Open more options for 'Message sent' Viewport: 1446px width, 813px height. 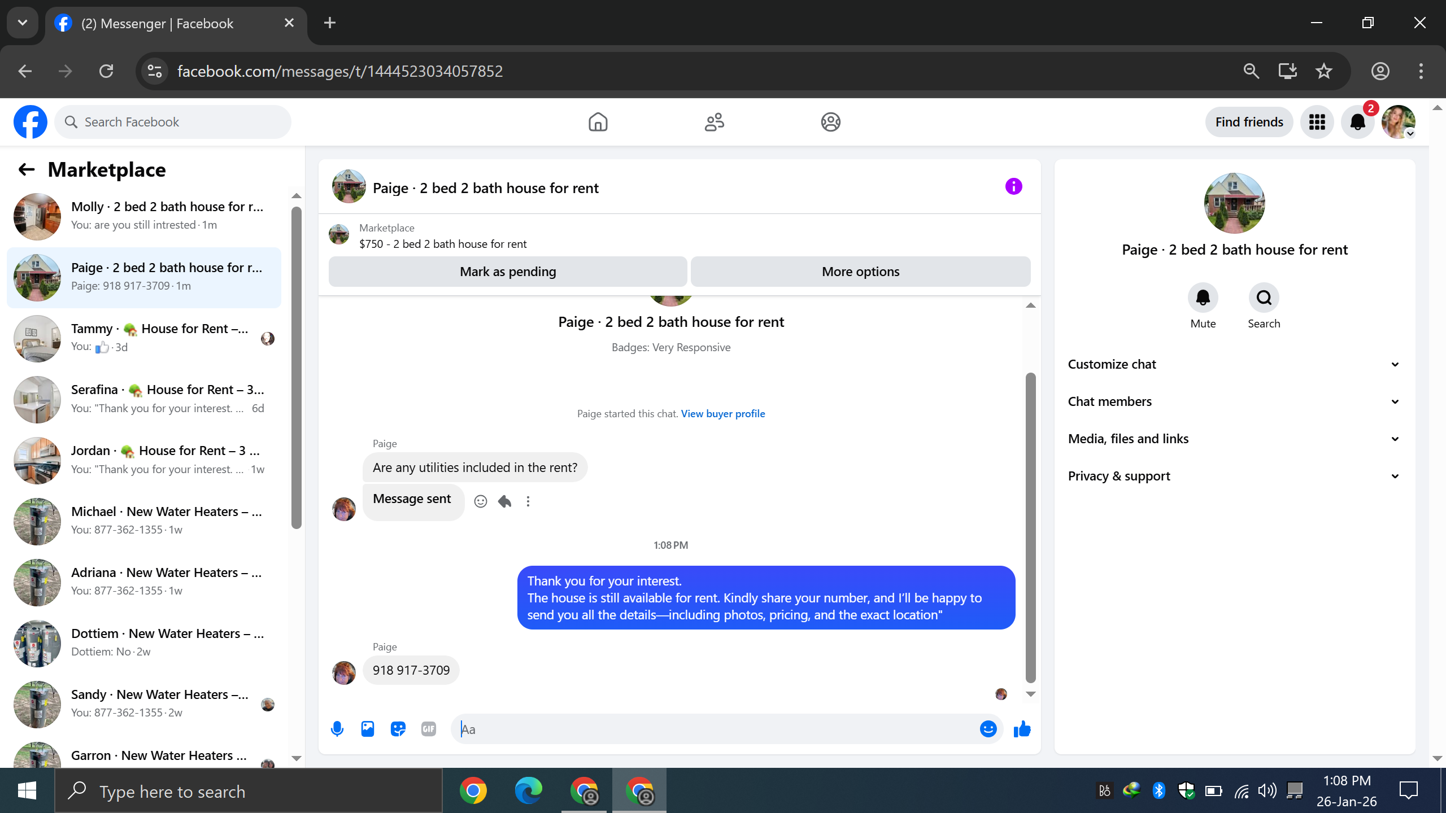528,501
